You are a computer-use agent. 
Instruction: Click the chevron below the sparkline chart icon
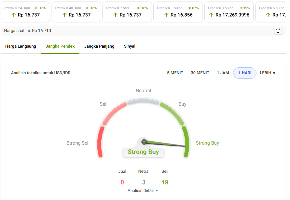[x=278, y=32]
